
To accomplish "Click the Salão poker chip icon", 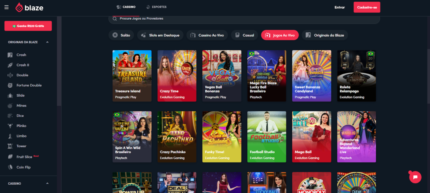I will point(115,35).
